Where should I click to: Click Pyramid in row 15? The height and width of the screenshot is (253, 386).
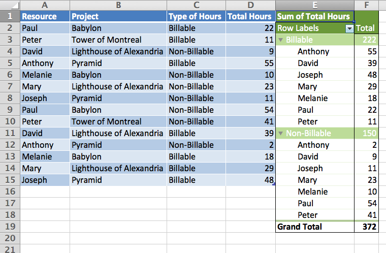point(118,180)
